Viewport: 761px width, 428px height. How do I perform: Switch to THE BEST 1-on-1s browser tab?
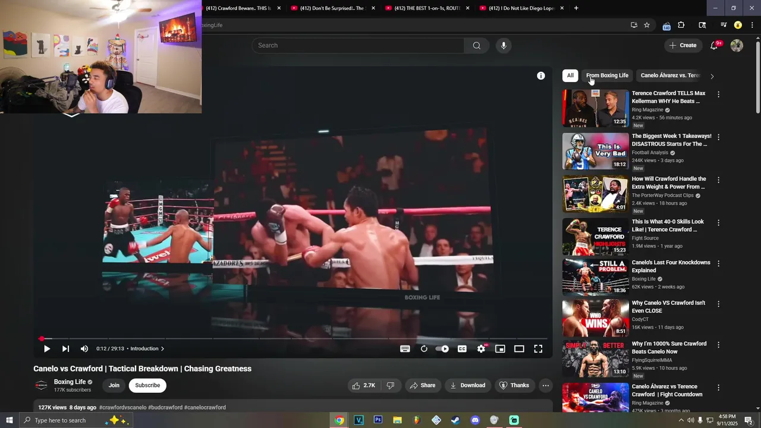426,8
